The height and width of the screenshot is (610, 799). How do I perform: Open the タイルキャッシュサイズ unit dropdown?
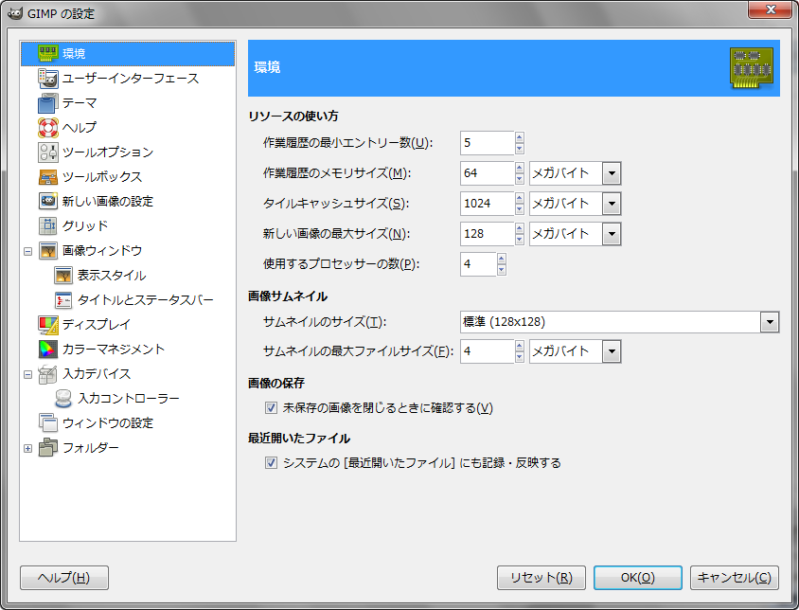click(611, 203)
